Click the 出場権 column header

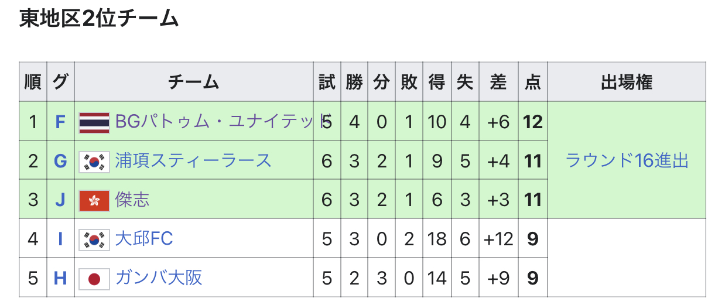[x=627, y=83]
